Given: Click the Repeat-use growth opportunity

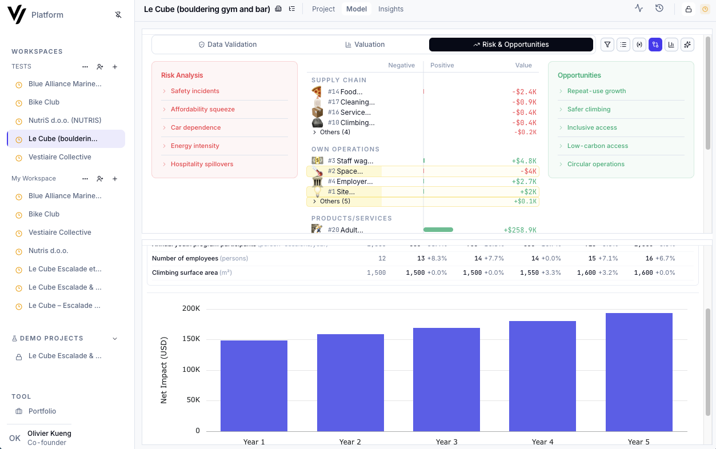Looking at the screenshot, I should (x=596, y=91).
